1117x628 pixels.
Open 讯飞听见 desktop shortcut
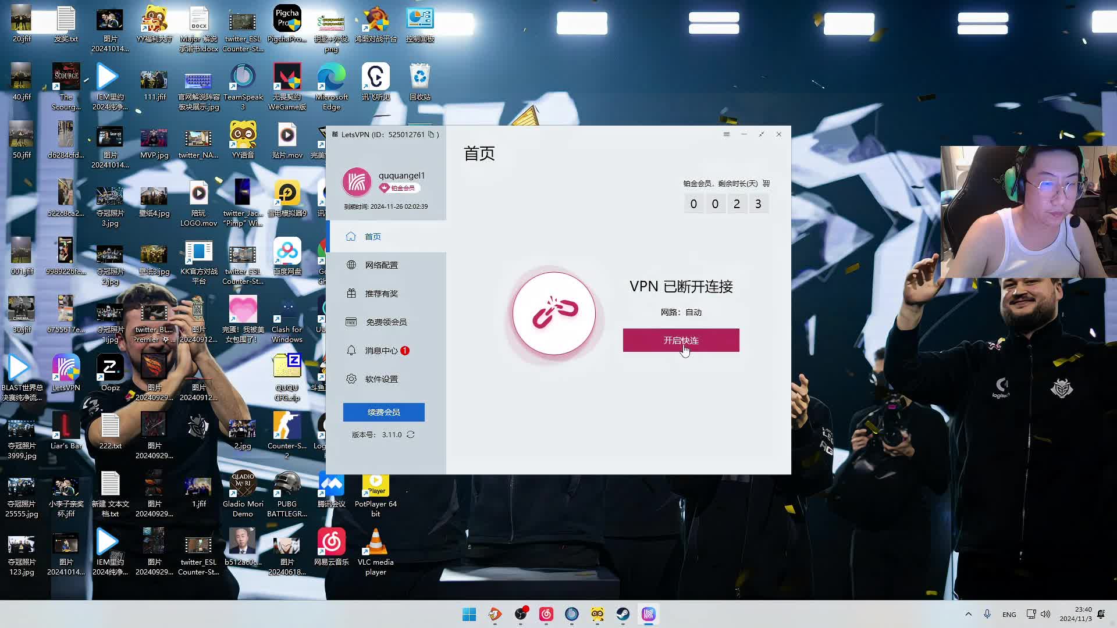click(375, 83)
